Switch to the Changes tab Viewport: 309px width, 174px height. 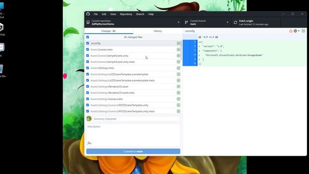109,31
